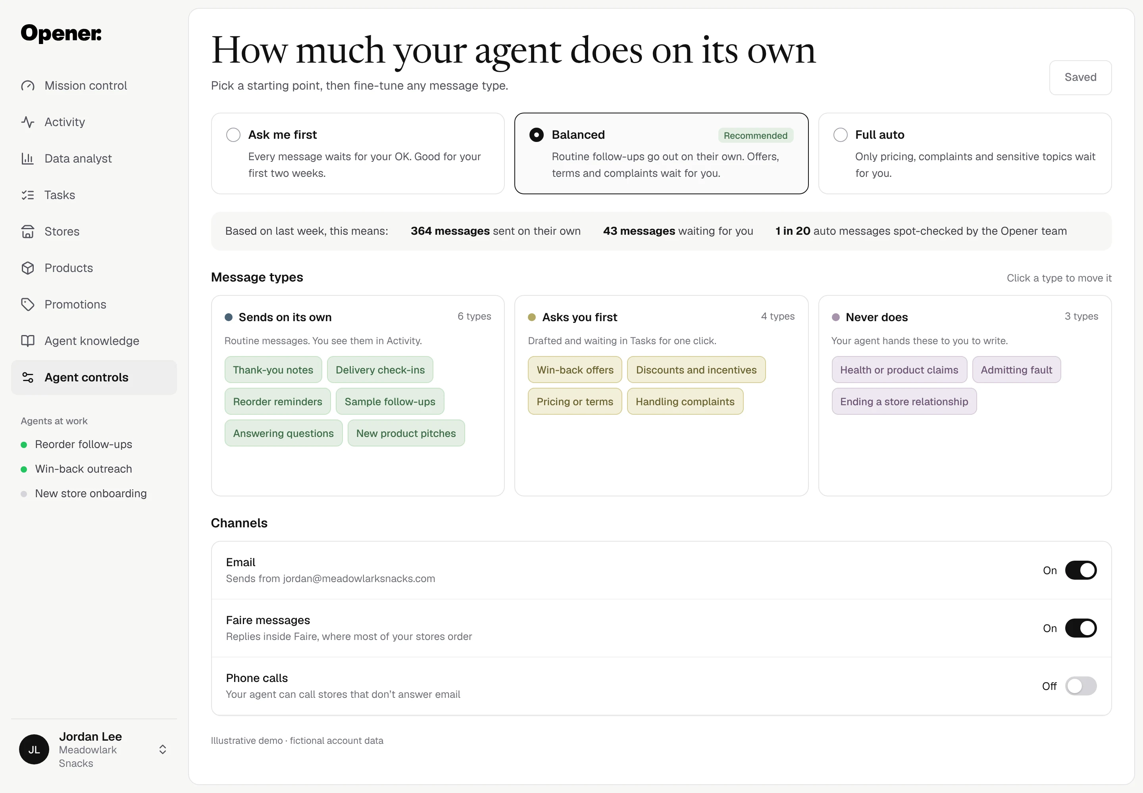Viewport: 1143px width, 793px height.
Task: Open Data analyst chart icon
Action: coord(28,159)
